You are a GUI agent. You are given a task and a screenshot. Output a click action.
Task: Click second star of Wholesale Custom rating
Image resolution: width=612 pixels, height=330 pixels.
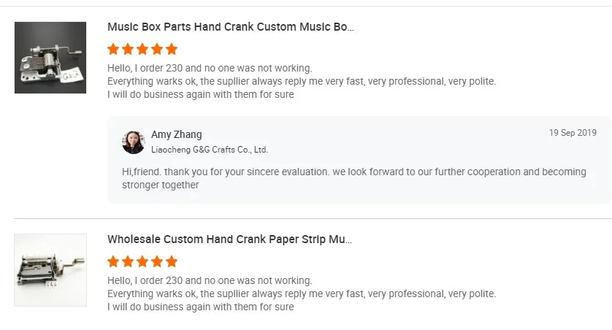tap(128, 261)
